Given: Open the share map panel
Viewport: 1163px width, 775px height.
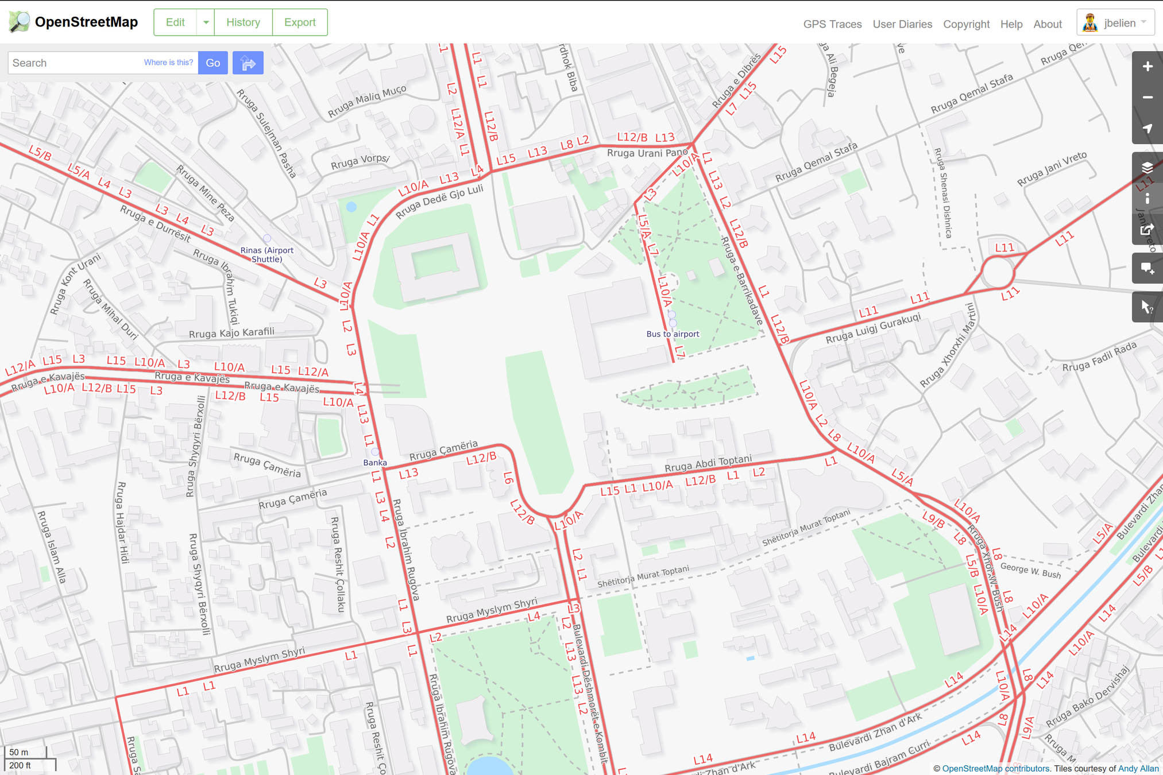Looking at the screenshot, I should [1147, 230].
